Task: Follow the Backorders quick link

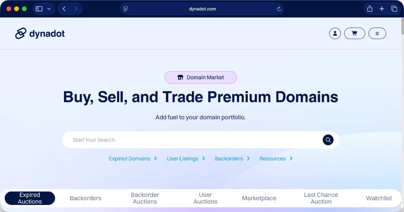Action: click(229, 158)
